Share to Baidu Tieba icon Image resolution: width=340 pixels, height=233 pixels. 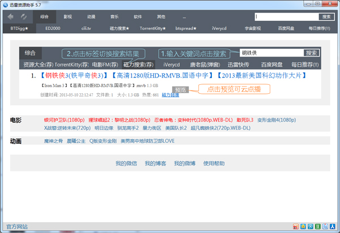click(325, 227)
